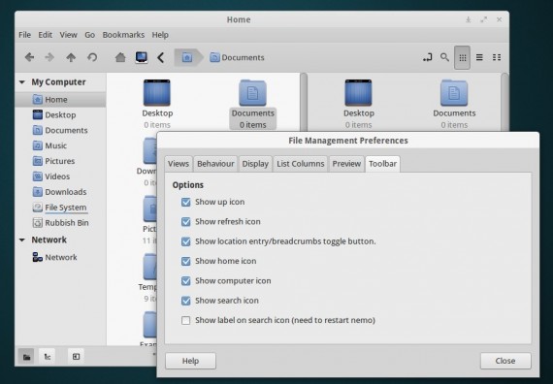Open Videos in the sidebar
The image size is (553, 384).
tap(60, 176)
